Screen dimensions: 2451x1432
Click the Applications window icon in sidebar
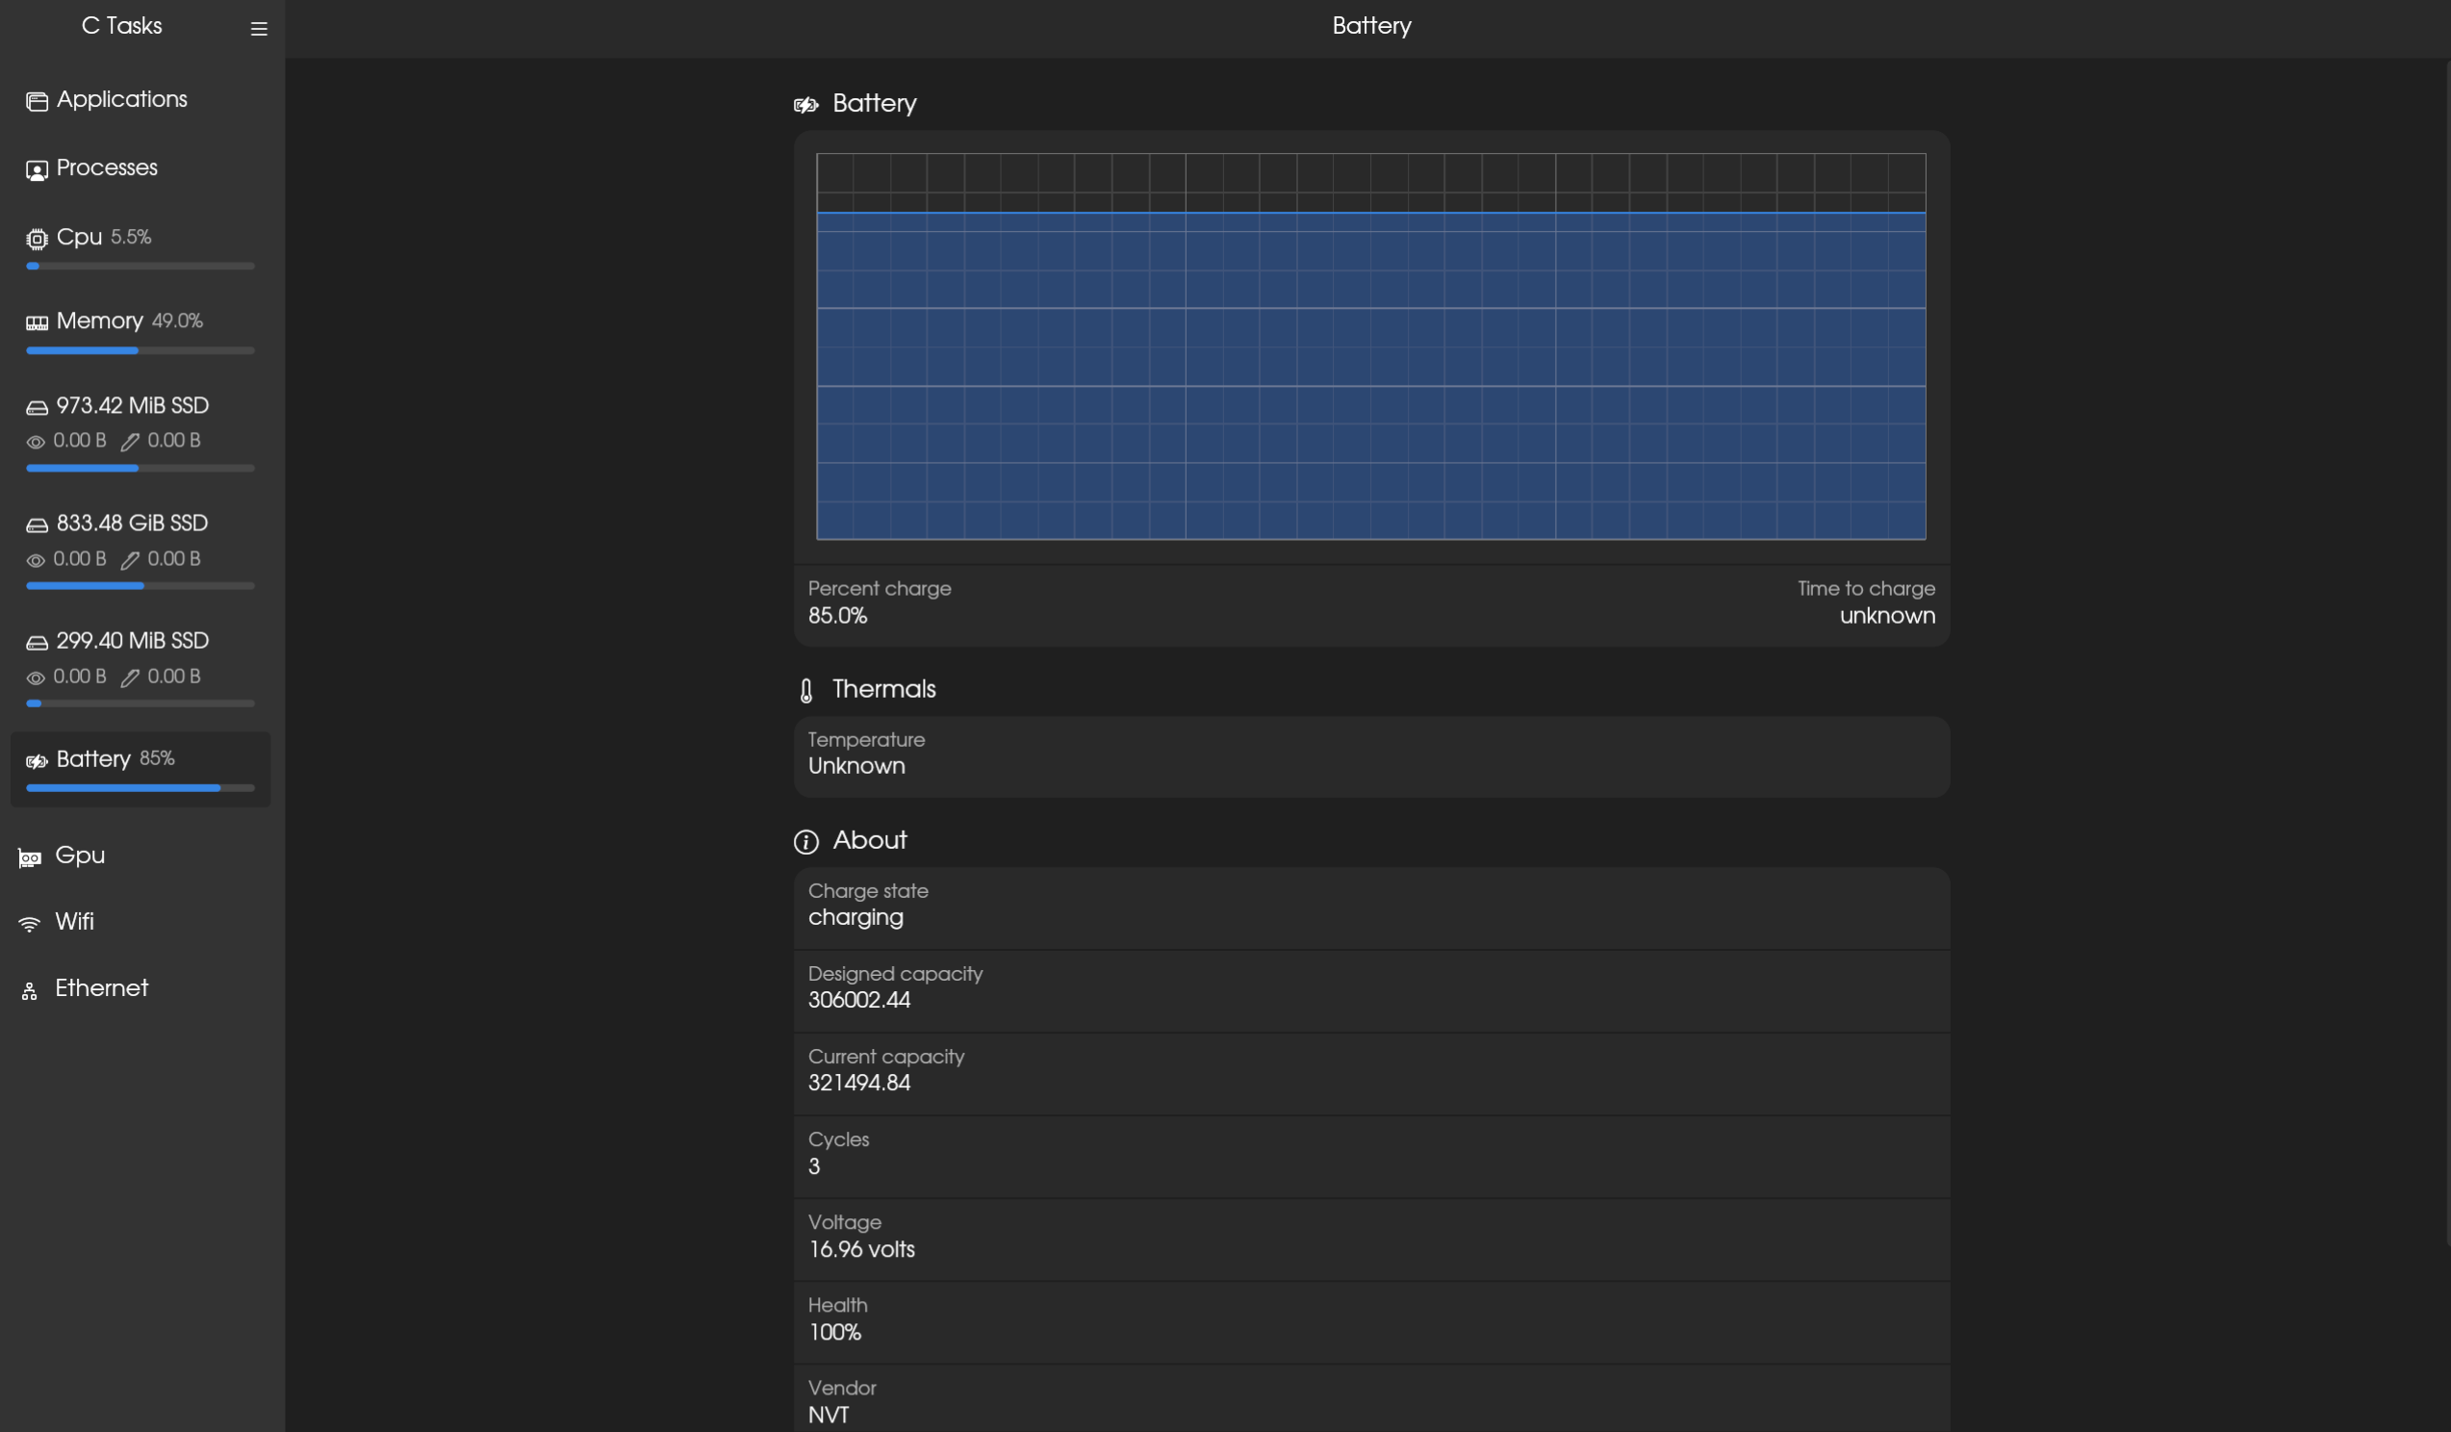pos(37,101)
